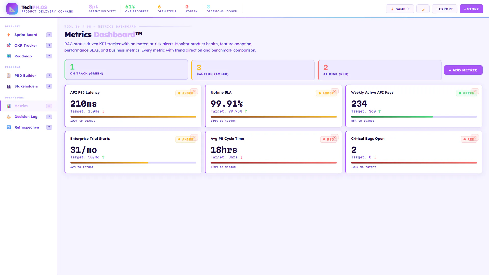Click the + ADD METRIC button
The height and width of the screenshot is (275, 489).
click(x=463, y=70)
